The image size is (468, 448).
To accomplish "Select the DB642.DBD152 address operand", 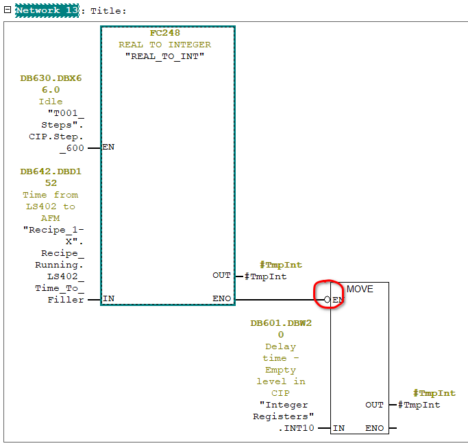I will click(51, 177).
